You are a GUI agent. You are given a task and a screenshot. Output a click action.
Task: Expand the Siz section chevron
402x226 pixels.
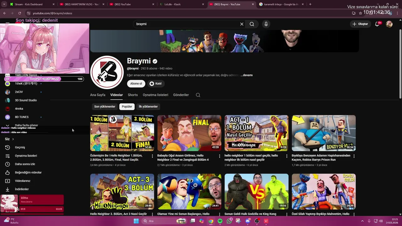(x=13, y=139)
